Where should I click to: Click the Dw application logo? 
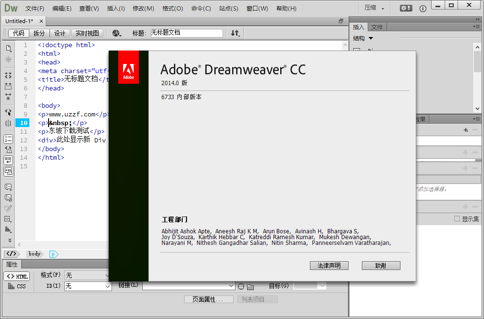tap(11, 8)
